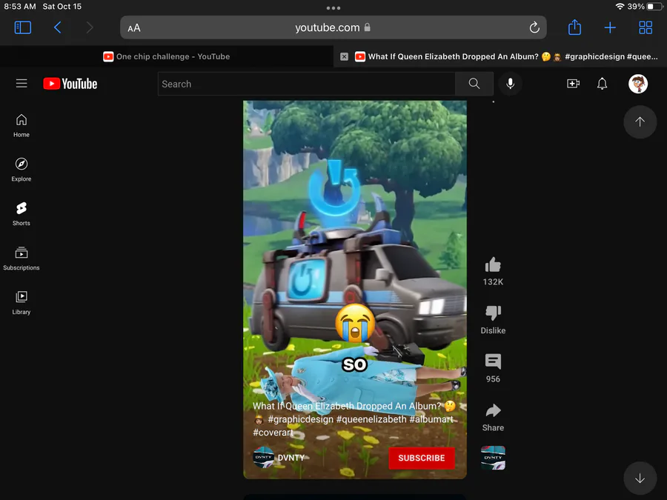Open the AA reader text options

tap(134, 28)
